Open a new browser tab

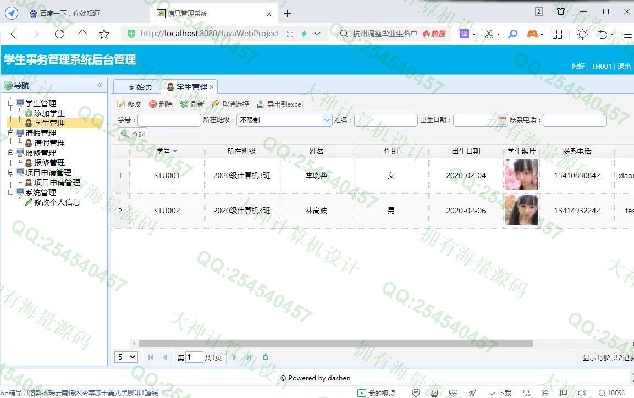tap(287, 14)
